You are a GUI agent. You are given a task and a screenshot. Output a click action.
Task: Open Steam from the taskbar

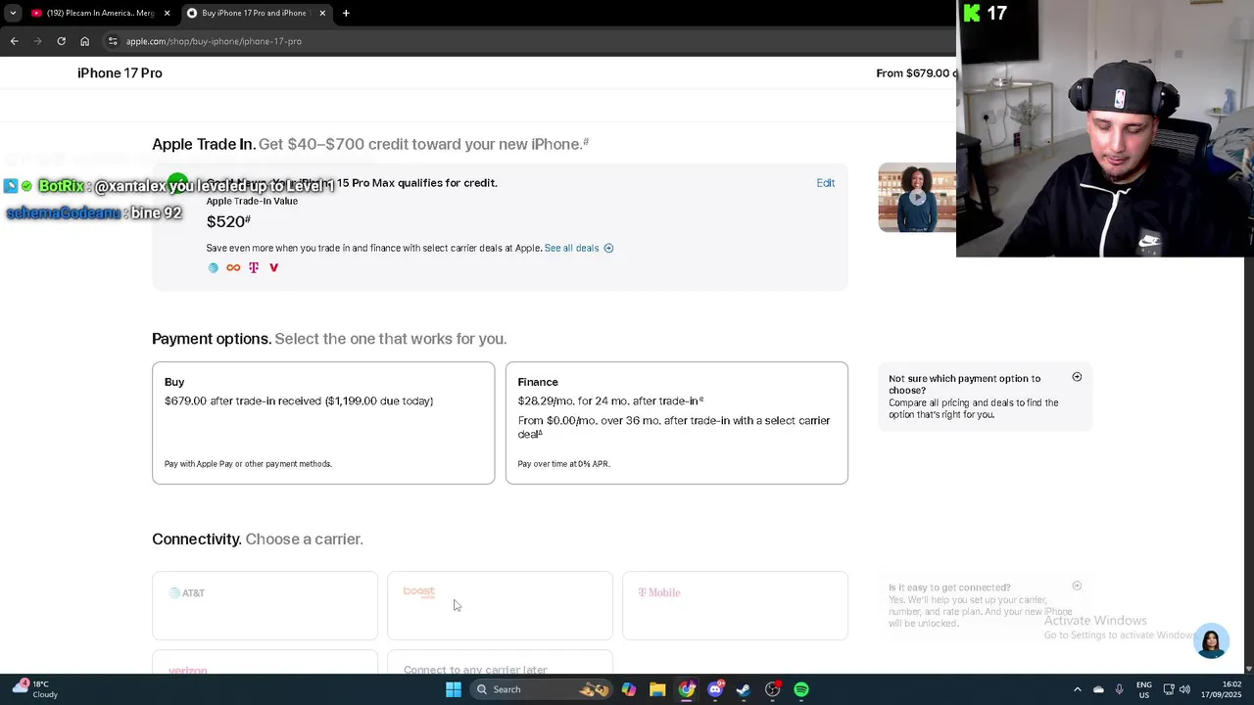coord(744,689)
